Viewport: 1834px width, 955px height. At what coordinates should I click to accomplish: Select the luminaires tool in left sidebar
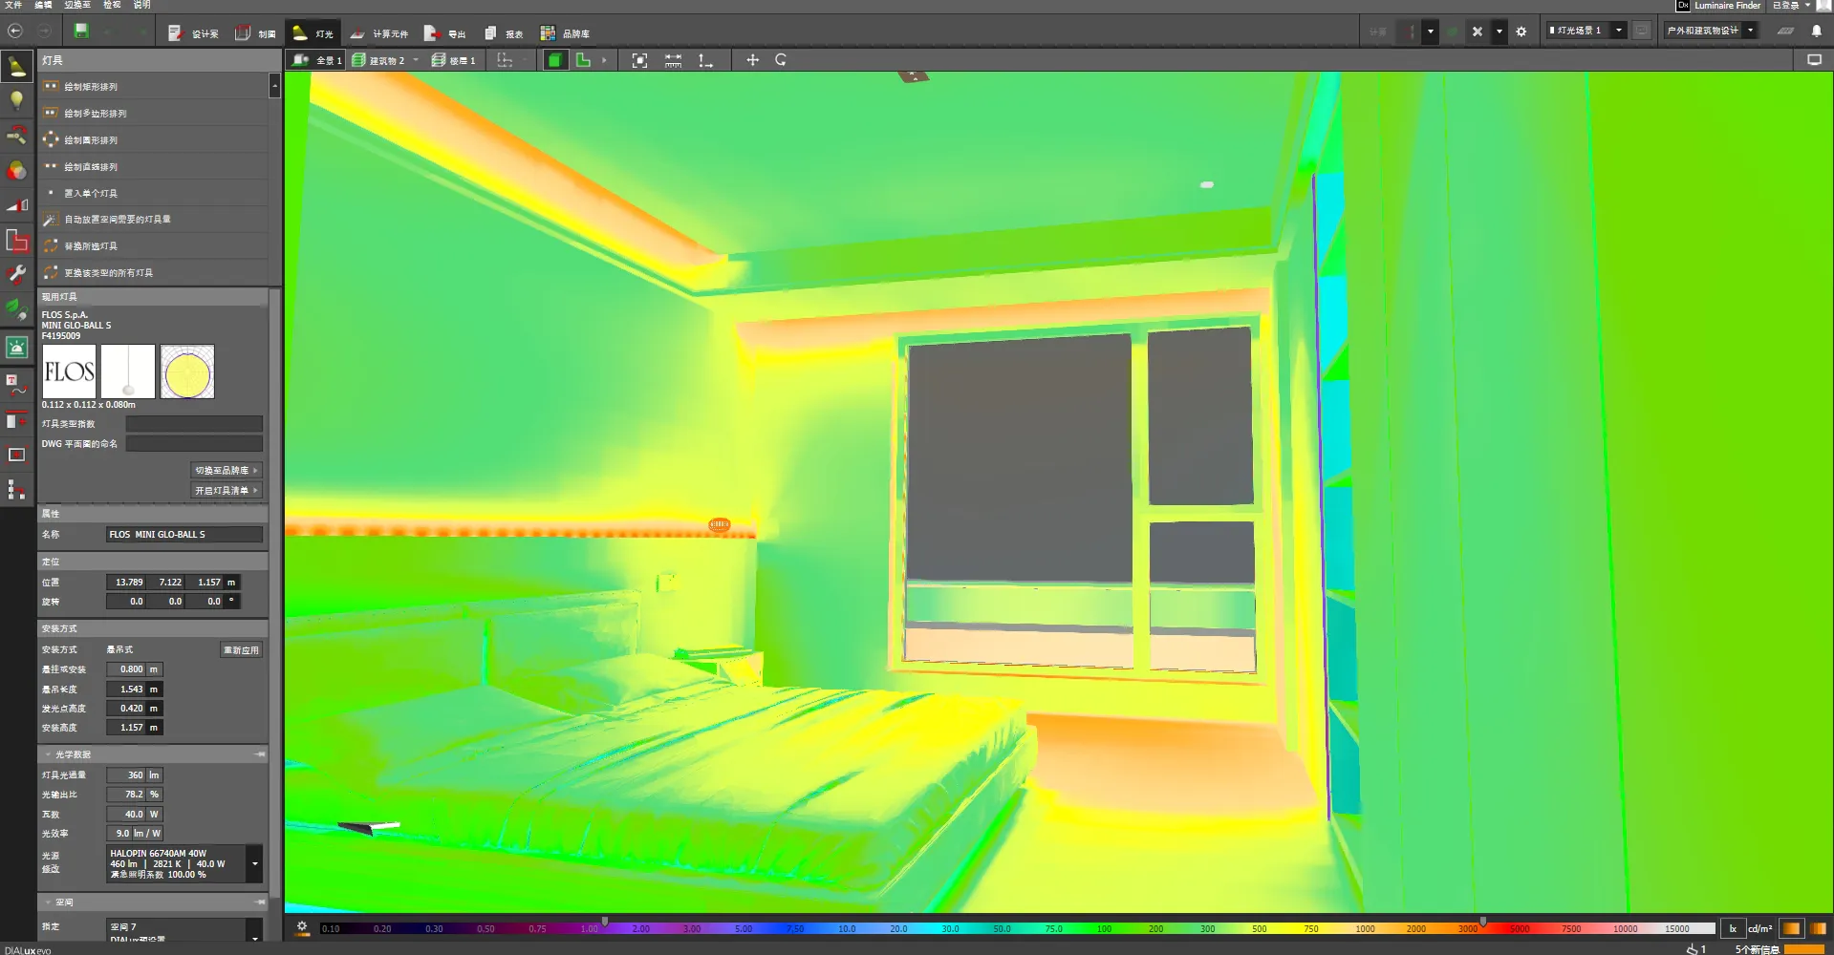[x=17, y=67]
